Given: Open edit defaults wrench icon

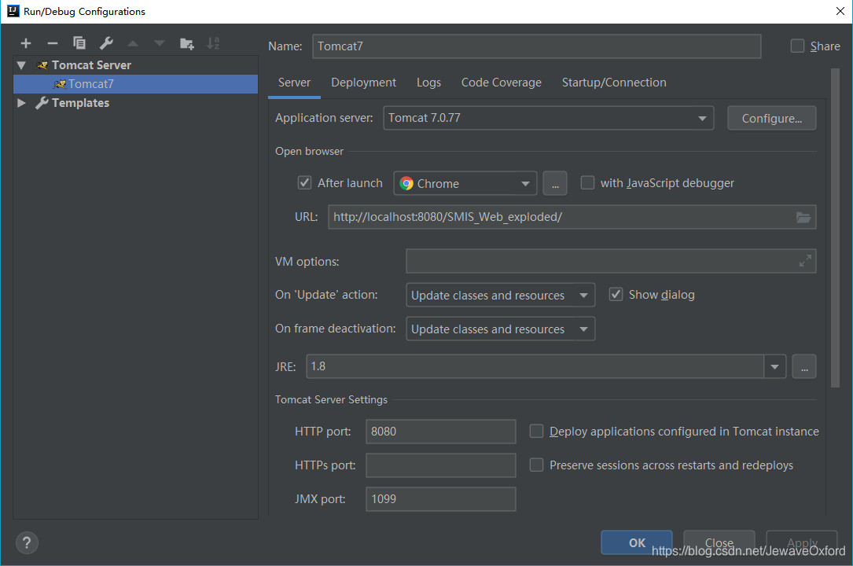Looking at the screenshot, I should point(106,43).
